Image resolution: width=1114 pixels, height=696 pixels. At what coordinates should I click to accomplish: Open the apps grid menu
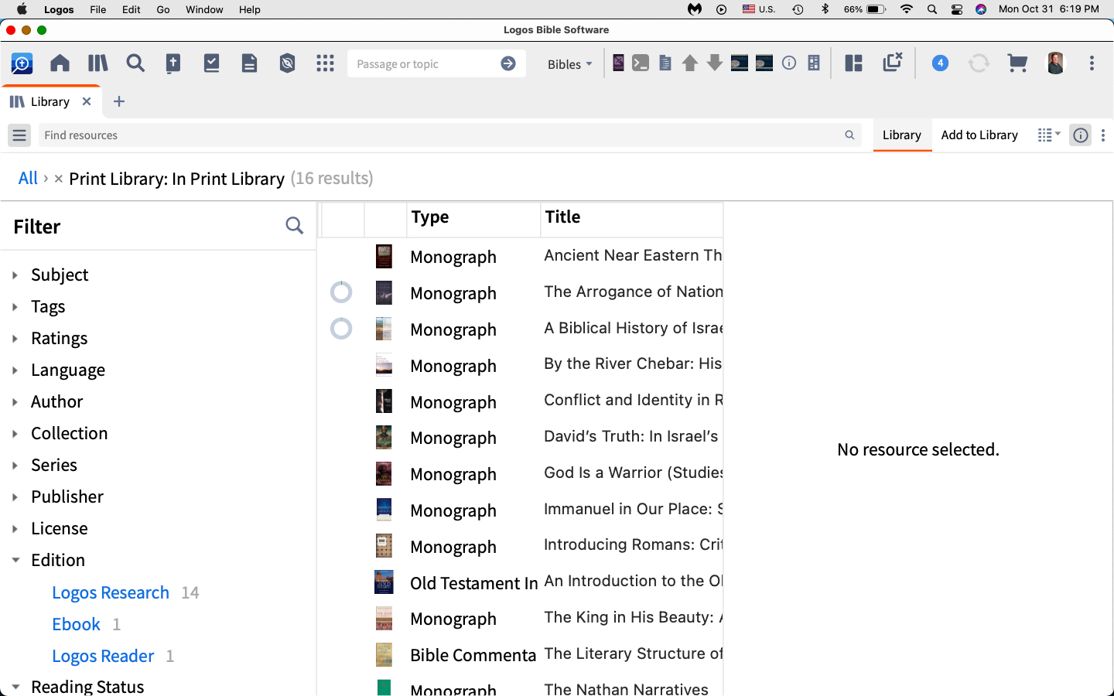325,63
